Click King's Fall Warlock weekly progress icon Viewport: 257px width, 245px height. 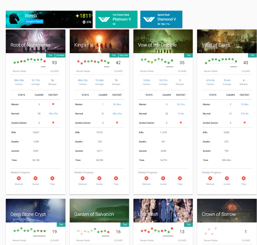(x=82, y=178)
